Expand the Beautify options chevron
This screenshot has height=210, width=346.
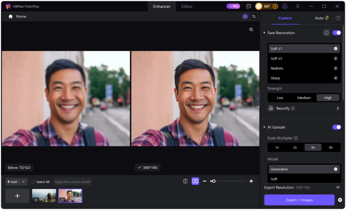tap(338, 108)
